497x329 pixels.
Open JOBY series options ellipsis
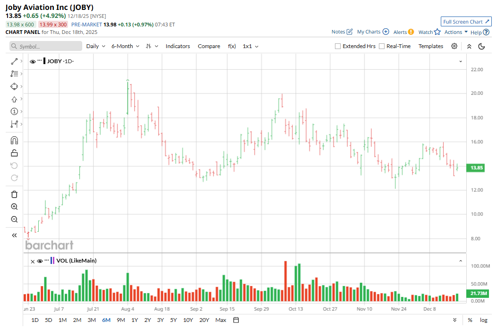pos(40,60)
